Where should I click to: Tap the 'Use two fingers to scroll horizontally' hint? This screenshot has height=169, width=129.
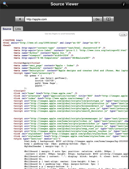coord(60,34)
